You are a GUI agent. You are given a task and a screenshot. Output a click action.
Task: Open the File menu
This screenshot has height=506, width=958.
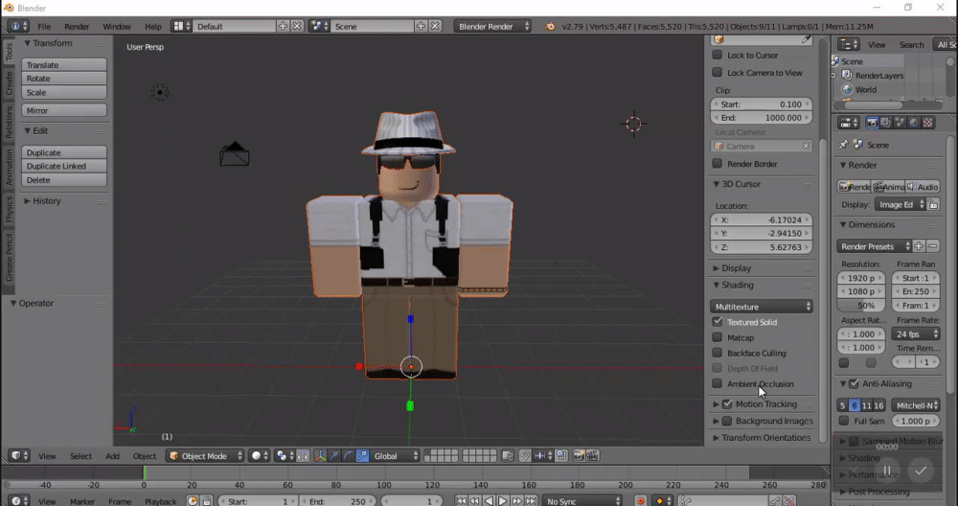click(45, 26)
